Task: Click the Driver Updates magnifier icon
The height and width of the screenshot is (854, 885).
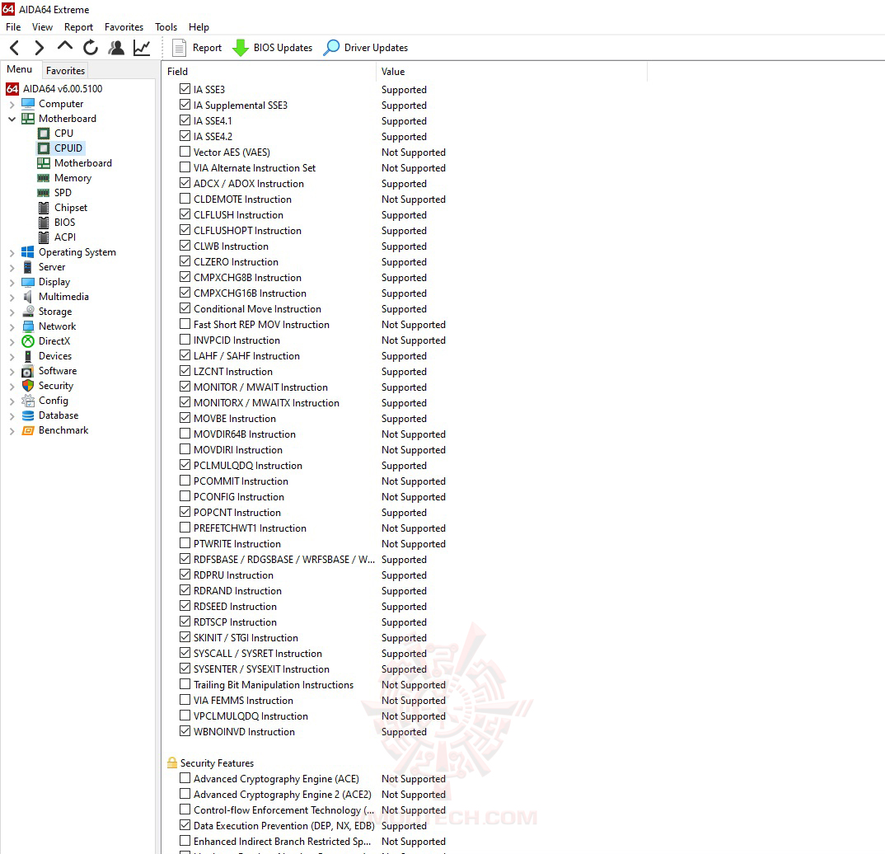Action: point(331,48)
